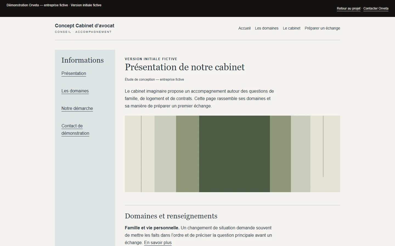The height and width of the screenshot is (246, 395).
Task: Click the Informations sidebar heading
Action: click(83, 60)
